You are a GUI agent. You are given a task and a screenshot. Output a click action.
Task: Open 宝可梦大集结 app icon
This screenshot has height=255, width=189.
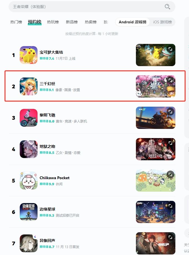(x=29, y=55)
